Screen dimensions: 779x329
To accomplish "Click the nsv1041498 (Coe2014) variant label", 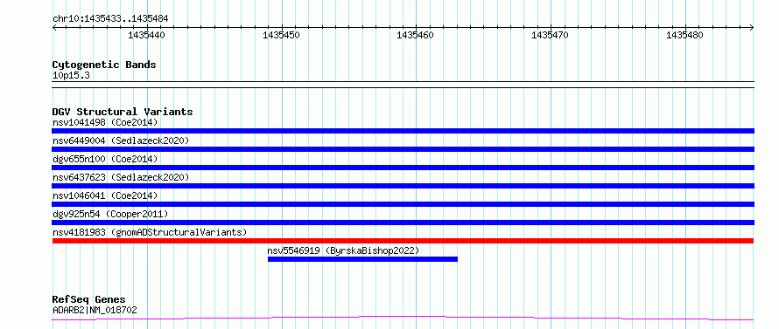I will 105,122.
